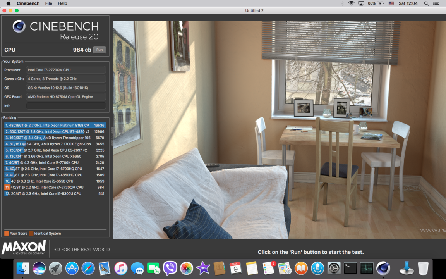Open Launchpad rocket icon

pos(55,268)
